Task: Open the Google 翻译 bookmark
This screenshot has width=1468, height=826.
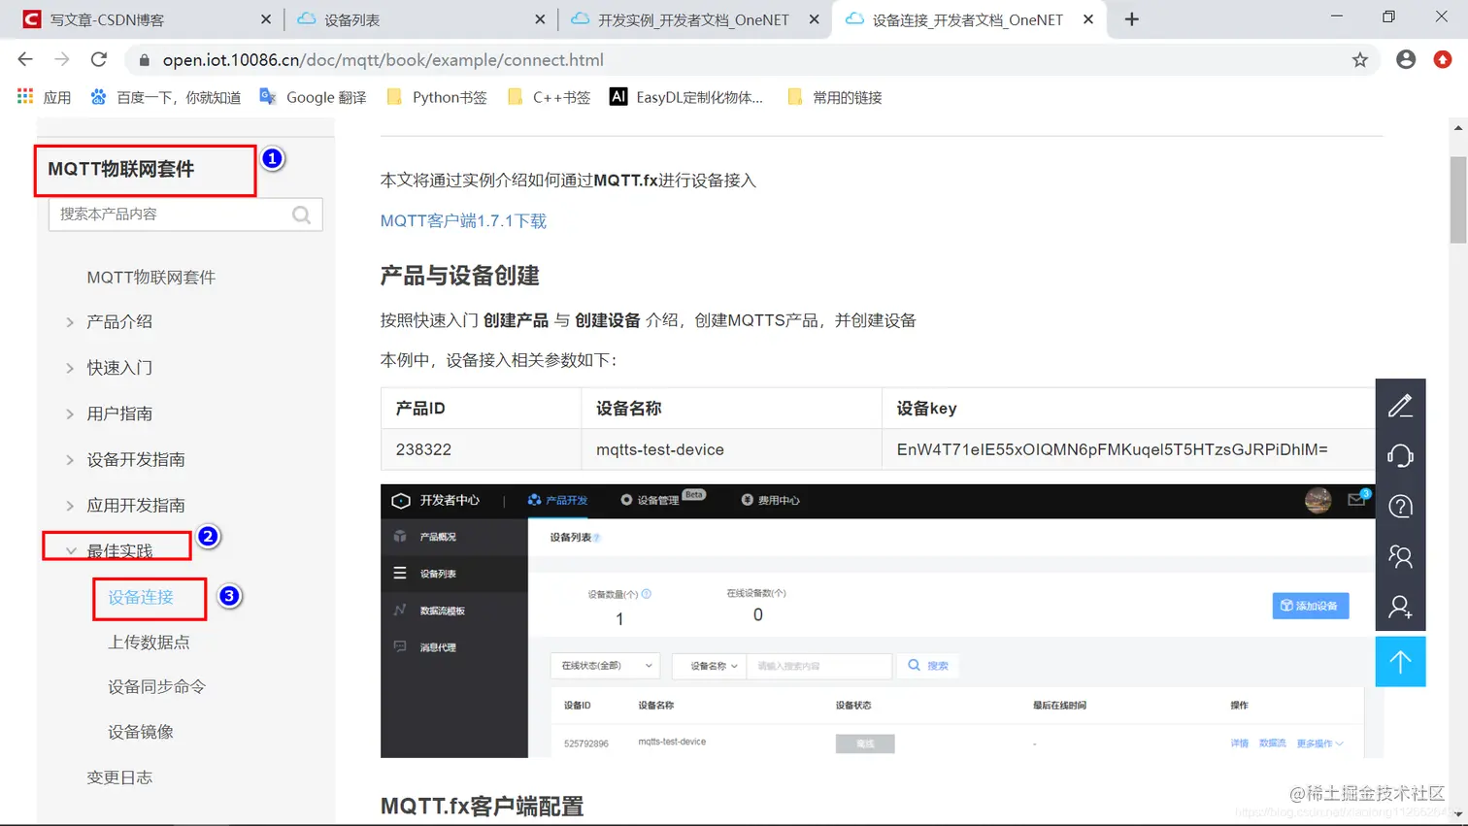Action: [313, 97]
